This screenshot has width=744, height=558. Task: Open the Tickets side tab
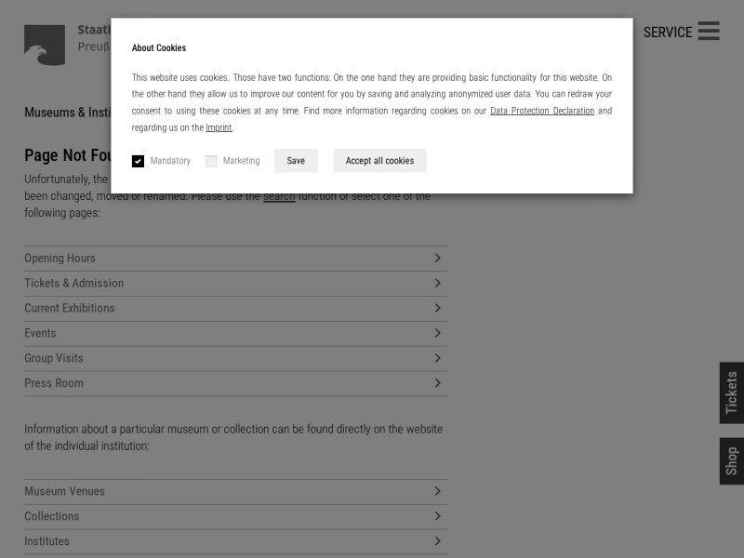coord(732,392)
